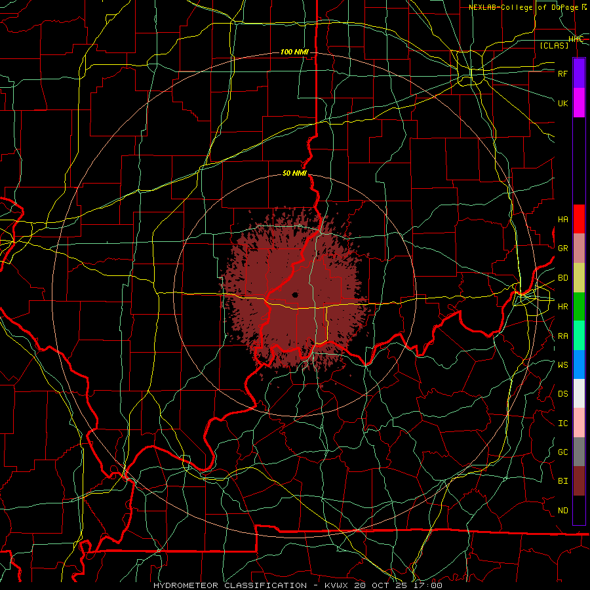Click the 100 NMI range ring label
The image size is (590, 590).
(x=294, y=52)
